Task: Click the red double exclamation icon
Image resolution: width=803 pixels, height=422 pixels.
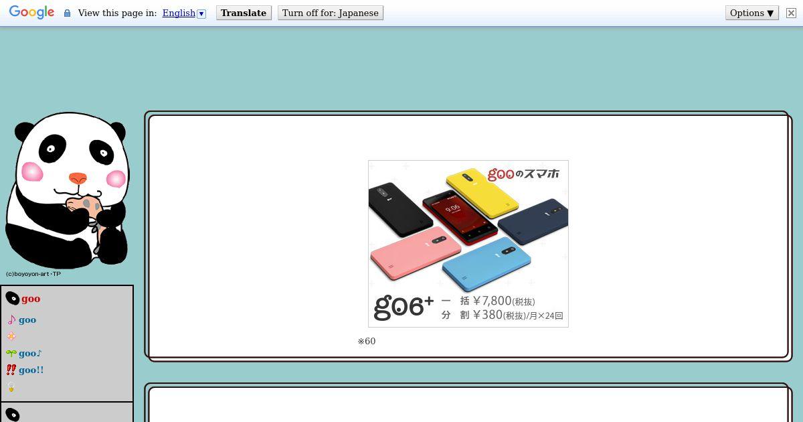Action: coord(11,370)
